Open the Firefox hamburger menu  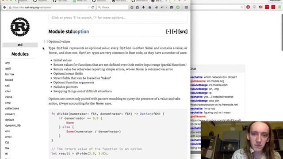pyautogui.click(x=186, y=7)
